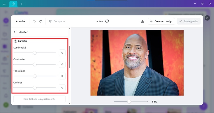Open the three-dots menu in title bar

coord(5,4)
